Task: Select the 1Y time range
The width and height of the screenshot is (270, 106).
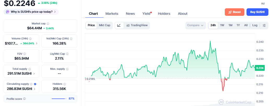Action: (238, 25)
